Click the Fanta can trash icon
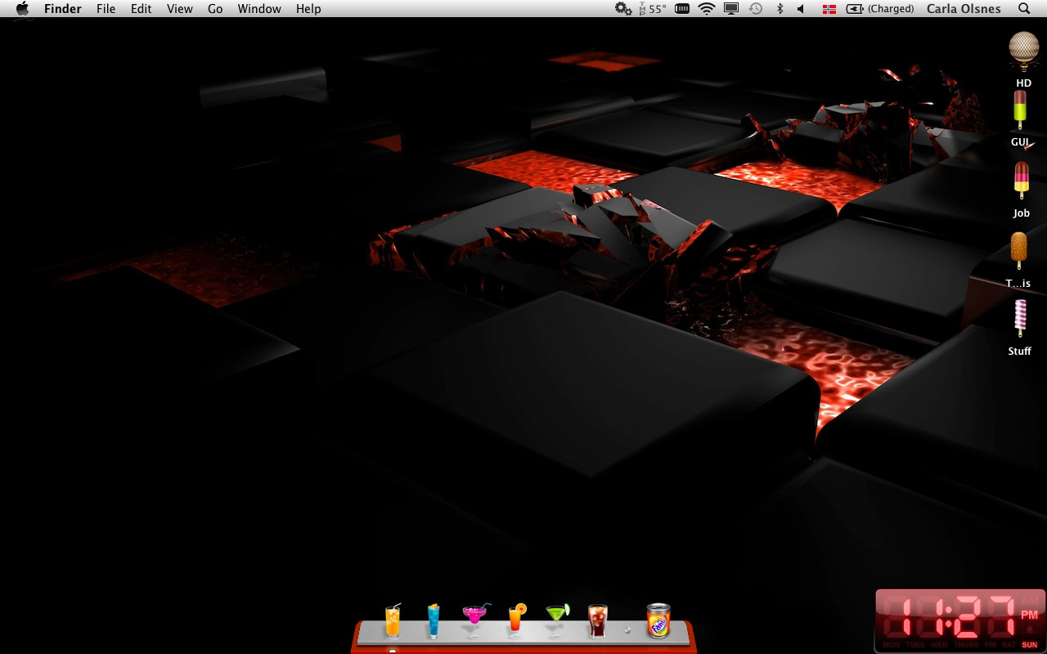This screenshot has width=1047, height=654. point(658,621)
